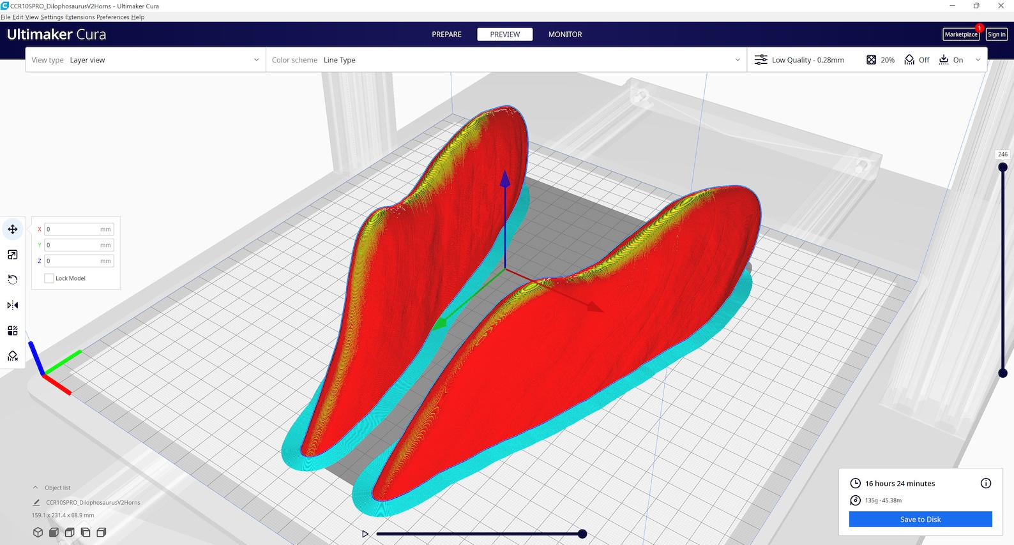Open the print time info icon
The image size is (1014, 545).
click(986, 483)
